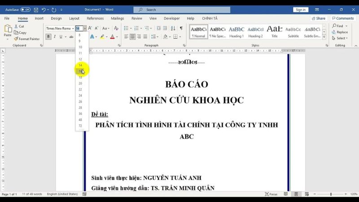Viewport: 359px width, 202px height.
Task: Decrease paragraph indent
Action: coord(158,28)
